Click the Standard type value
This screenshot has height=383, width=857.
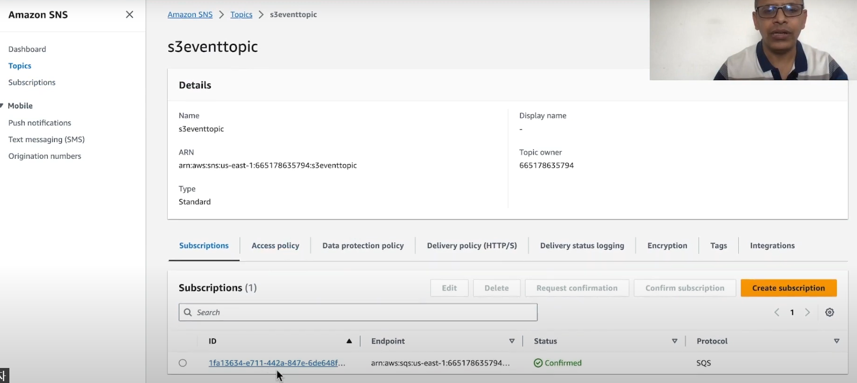click(x=194, y=202)
